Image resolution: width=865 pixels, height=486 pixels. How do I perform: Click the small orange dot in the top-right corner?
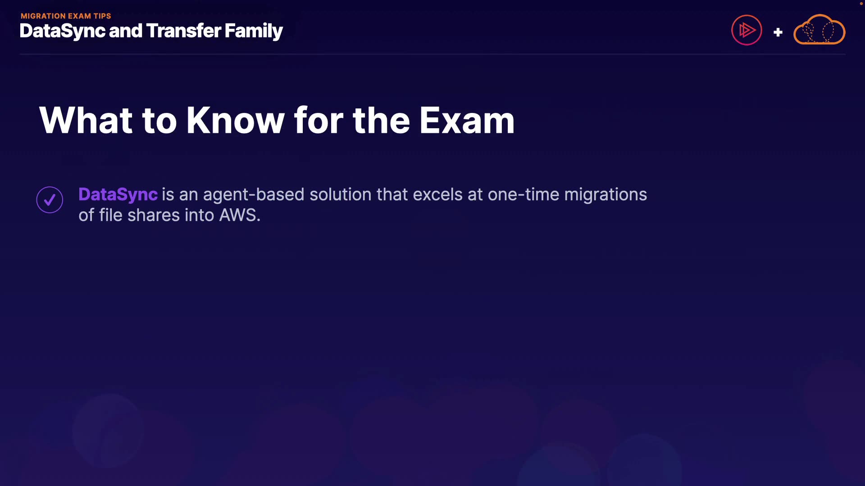pos(861,4)
